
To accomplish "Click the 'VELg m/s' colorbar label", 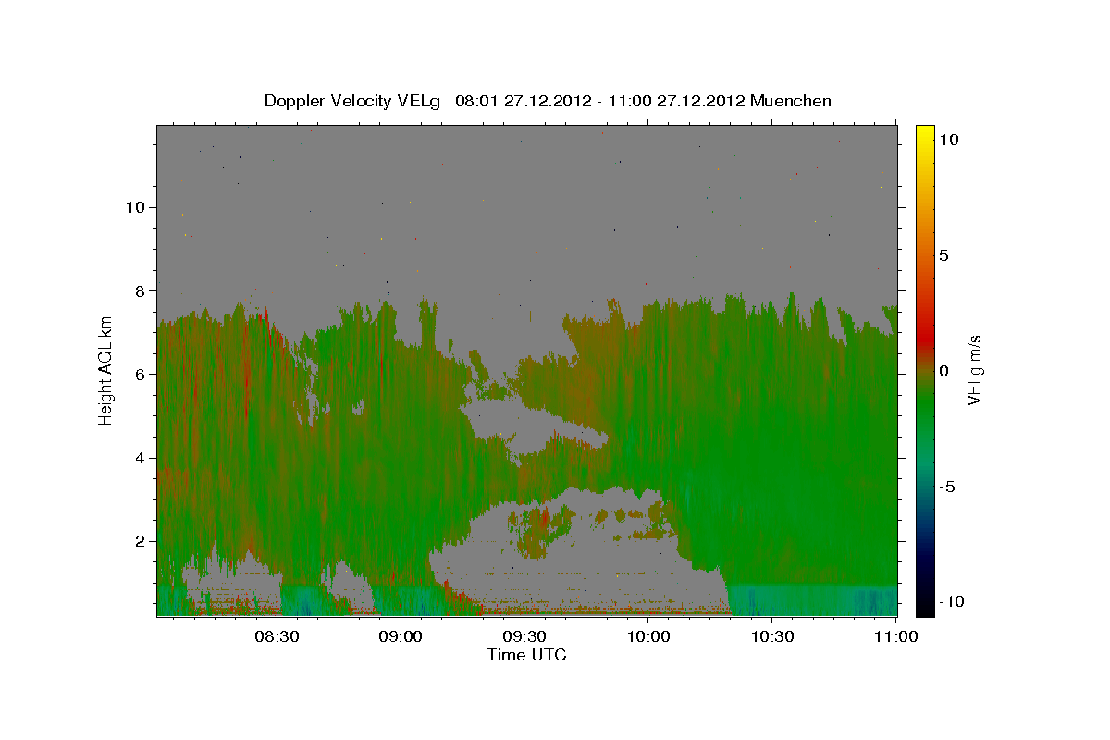I will coord(975,371).
